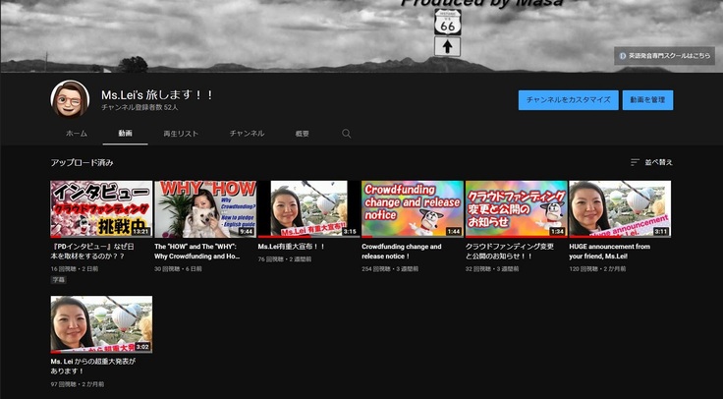
Task: Click the 字幕 badge under first video
Action: point(59,280)
